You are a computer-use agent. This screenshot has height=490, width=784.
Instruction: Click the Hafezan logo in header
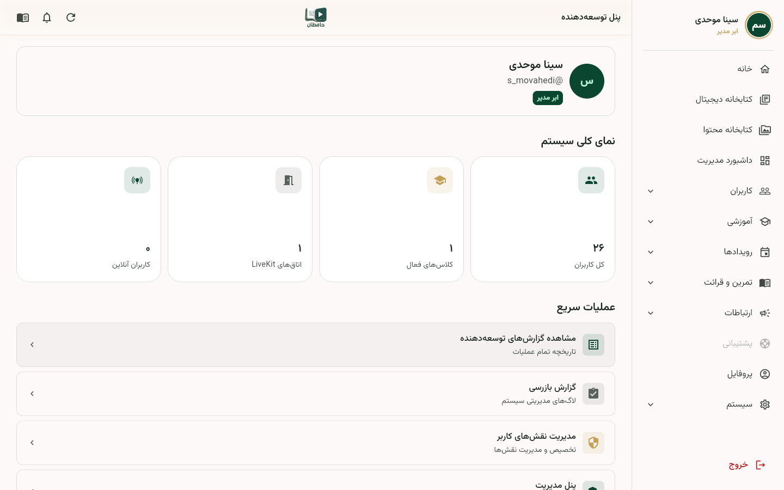316,17
